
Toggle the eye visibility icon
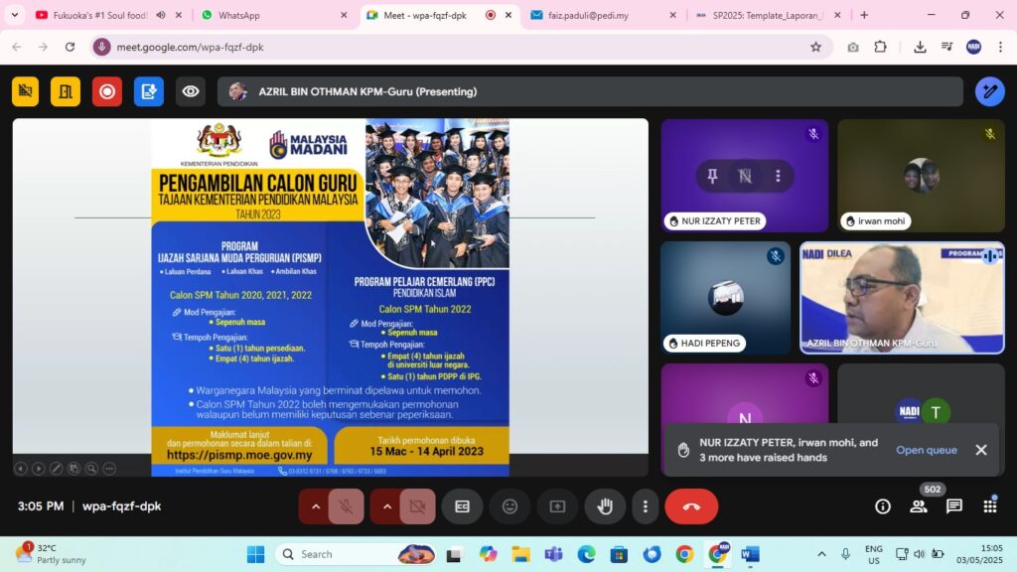(190, 91)
